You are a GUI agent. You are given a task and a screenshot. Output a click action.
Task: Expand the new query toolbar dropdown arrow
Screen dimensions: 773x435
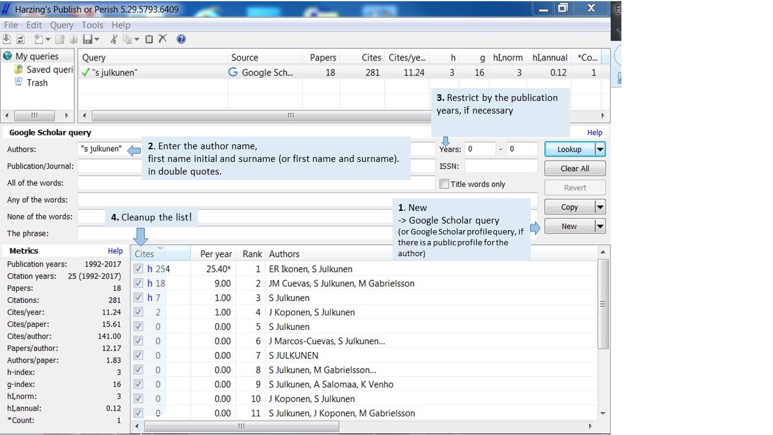click(x=48, y=39)
